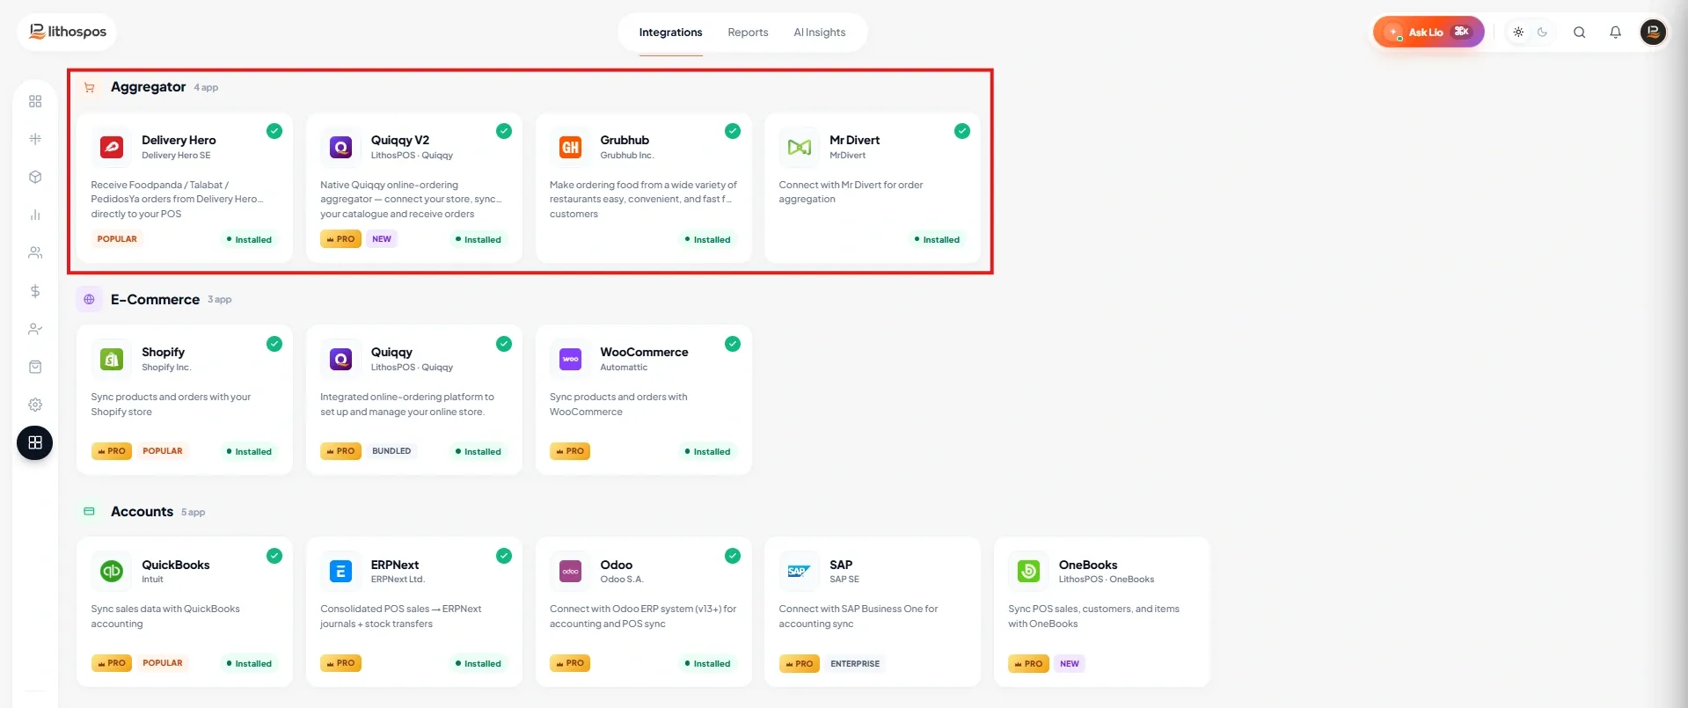Click Installed status on Quiqqy V2 card
This screenshot has height=708, width=1688.
point(479,239)
